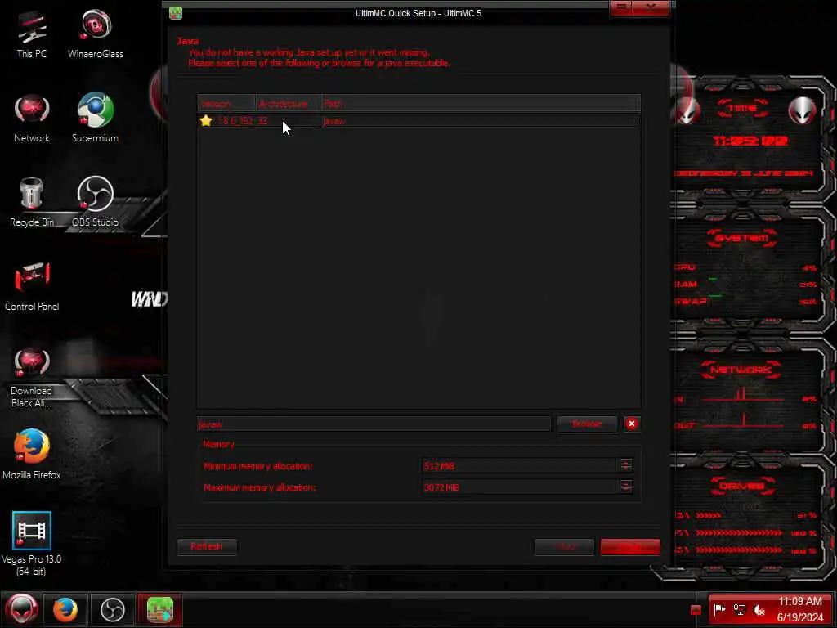Image resolution: width=837 pixels, height=628 pixels.
Task: Minimize the UltimMC Quick Setup window
Action: [x=621, y=8]
